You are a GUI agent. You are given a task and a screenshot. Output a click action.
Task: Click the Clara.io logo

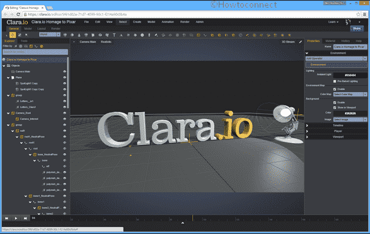click(x=17, y=22)
